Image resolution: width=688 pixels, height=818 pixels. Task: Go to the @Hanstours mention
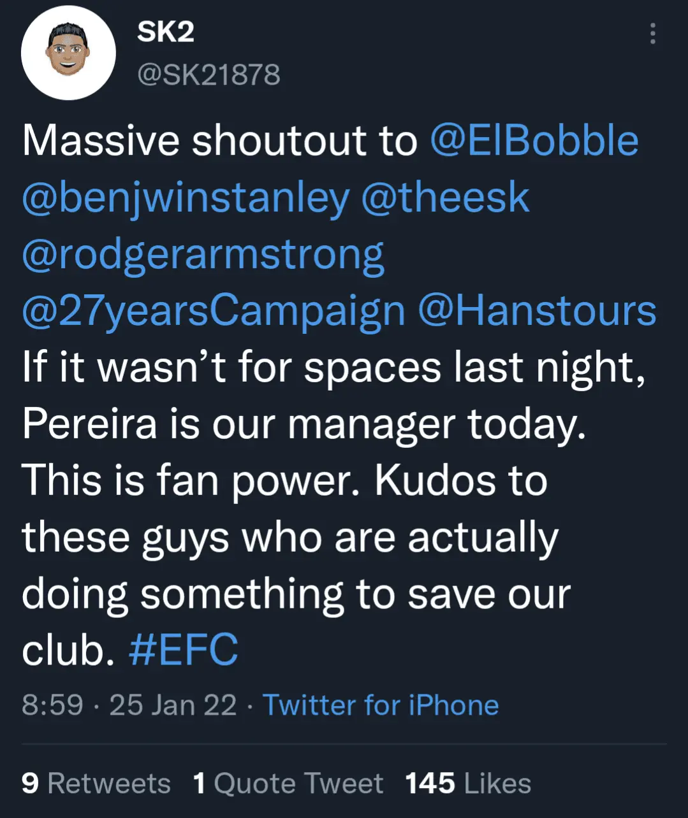(537, 311)
